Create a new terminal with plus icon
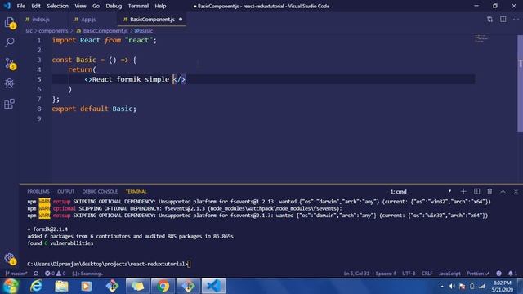This screenshot has height=294, width=523. (463, 191)
